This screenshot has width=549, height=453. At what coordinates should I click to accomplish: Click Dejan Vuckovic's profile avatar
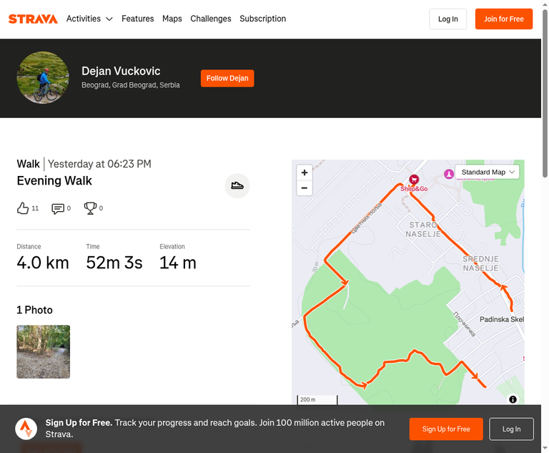point(43,77)
